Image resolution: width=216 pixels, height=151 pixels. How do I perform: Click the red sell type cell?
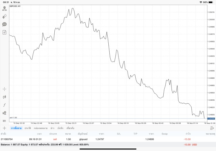[x=55, y=139]
